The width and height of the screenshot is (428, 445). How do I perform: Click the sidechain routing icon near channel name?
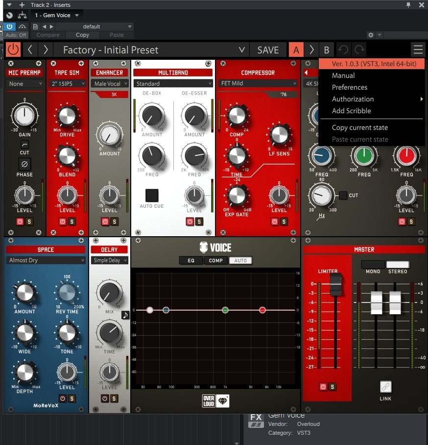[x=22, y=15]
